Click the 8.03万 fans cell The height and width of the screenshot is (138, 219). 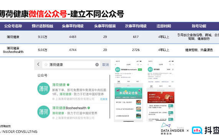(43, 50)
